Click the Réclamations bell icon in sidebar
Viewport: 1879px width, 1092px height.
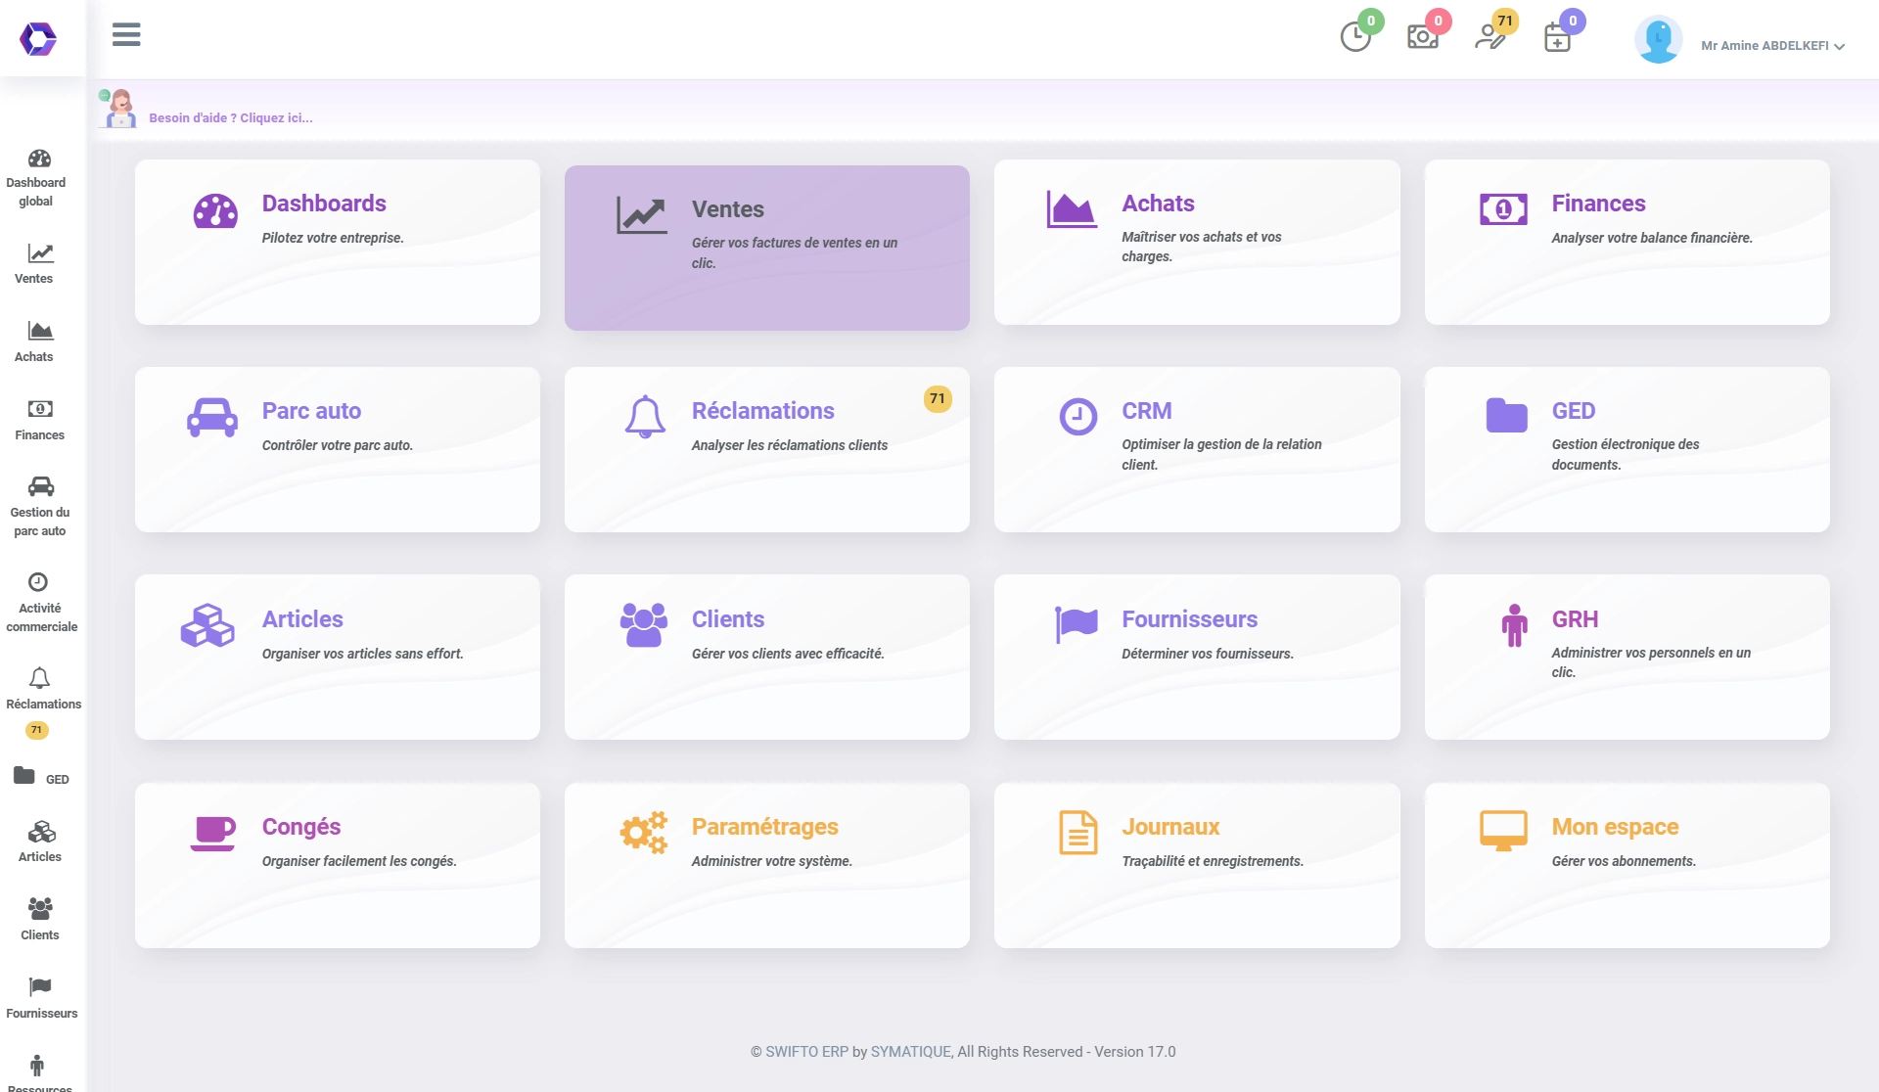(x=39, y=678)
